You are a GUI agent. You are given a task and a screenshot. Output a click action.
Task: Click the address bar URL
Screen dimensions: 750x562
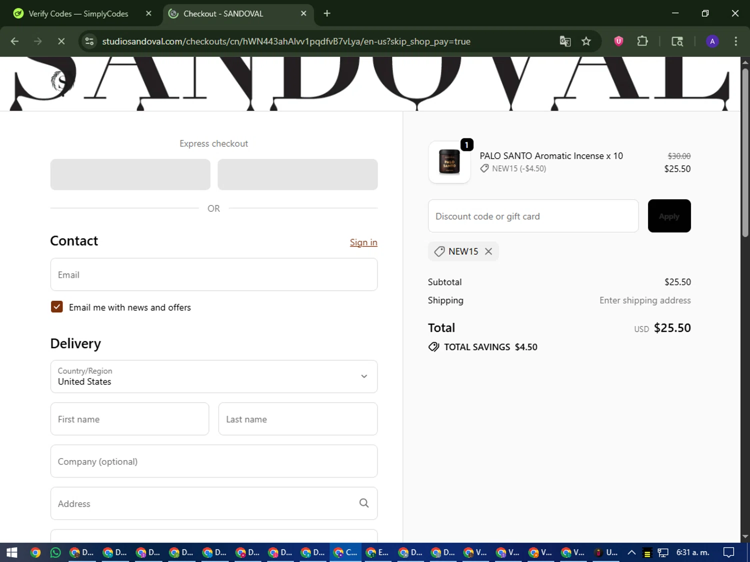pyautogui.click(x=286, y=41)
